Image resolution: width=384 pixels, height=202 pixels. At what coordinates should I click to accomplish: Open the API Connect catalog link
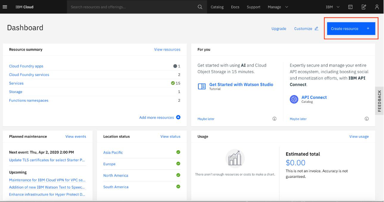coord(314,97)
